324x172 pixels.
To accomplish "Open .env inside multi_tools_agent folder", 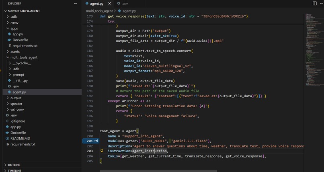I will click(x=16, y=86).
